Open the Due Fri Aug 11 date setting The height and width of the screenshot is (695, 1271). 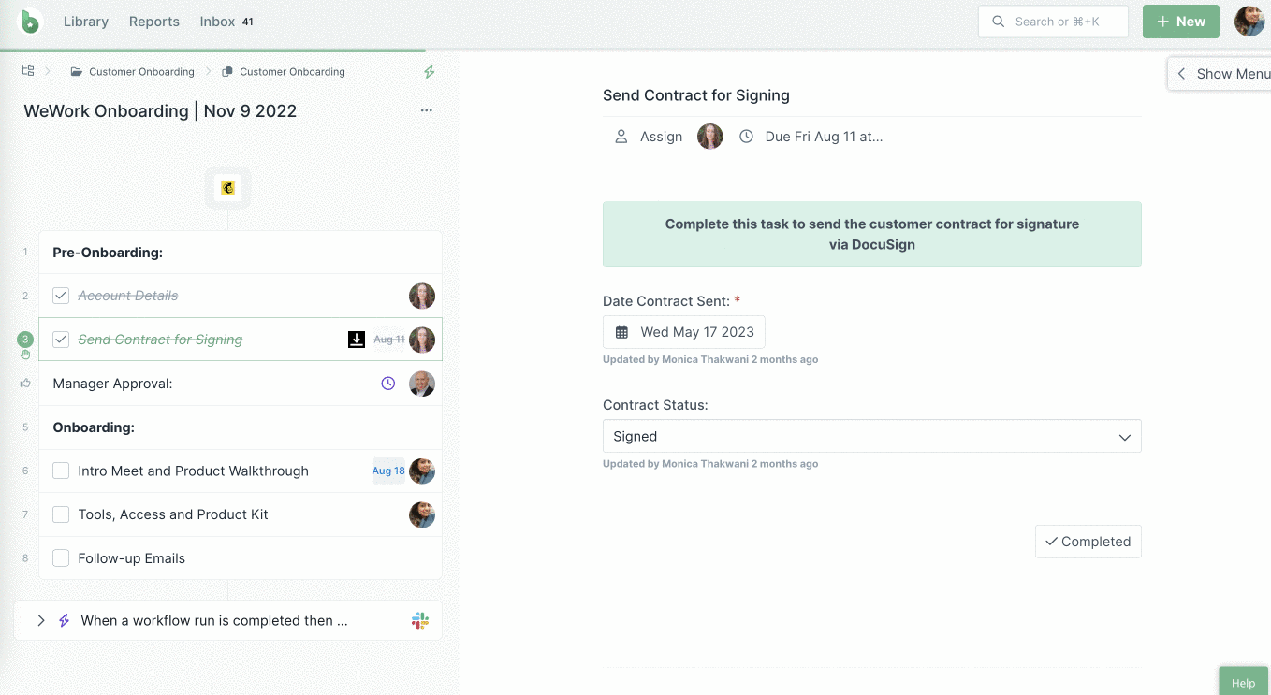tap(824, 137)
